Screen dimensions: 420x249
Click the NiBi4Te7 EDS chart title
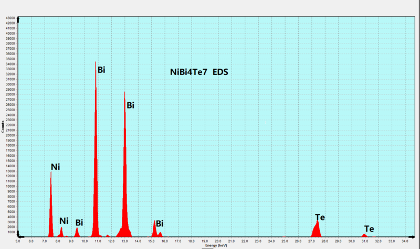199,72
